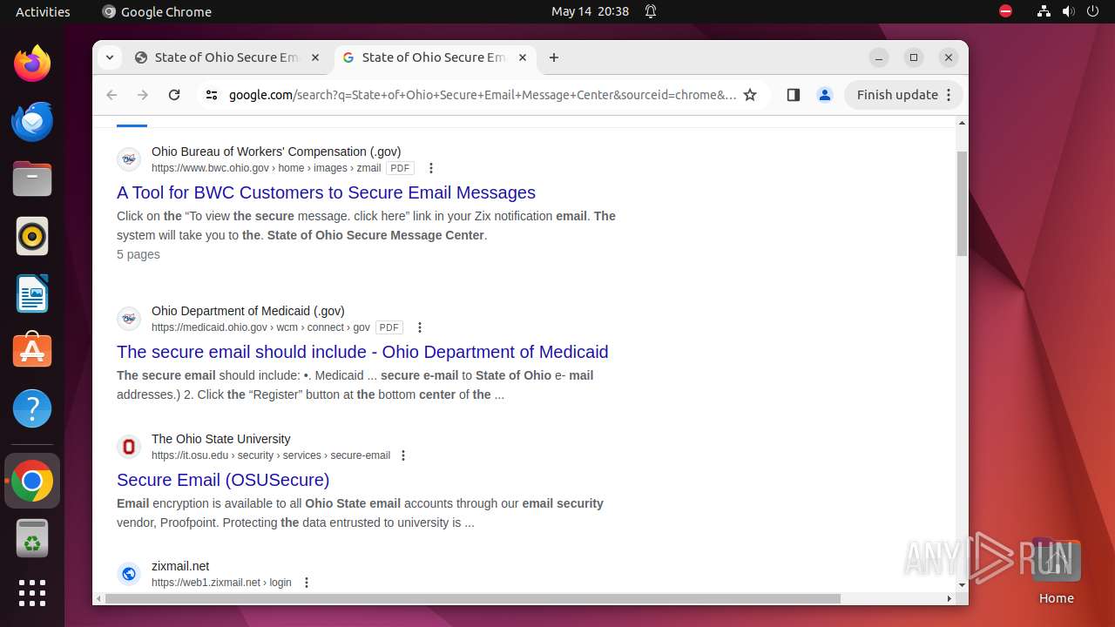Click The Ohio State University site name
The height and width of the screenshot is (627, 1115).
(220, 439)
